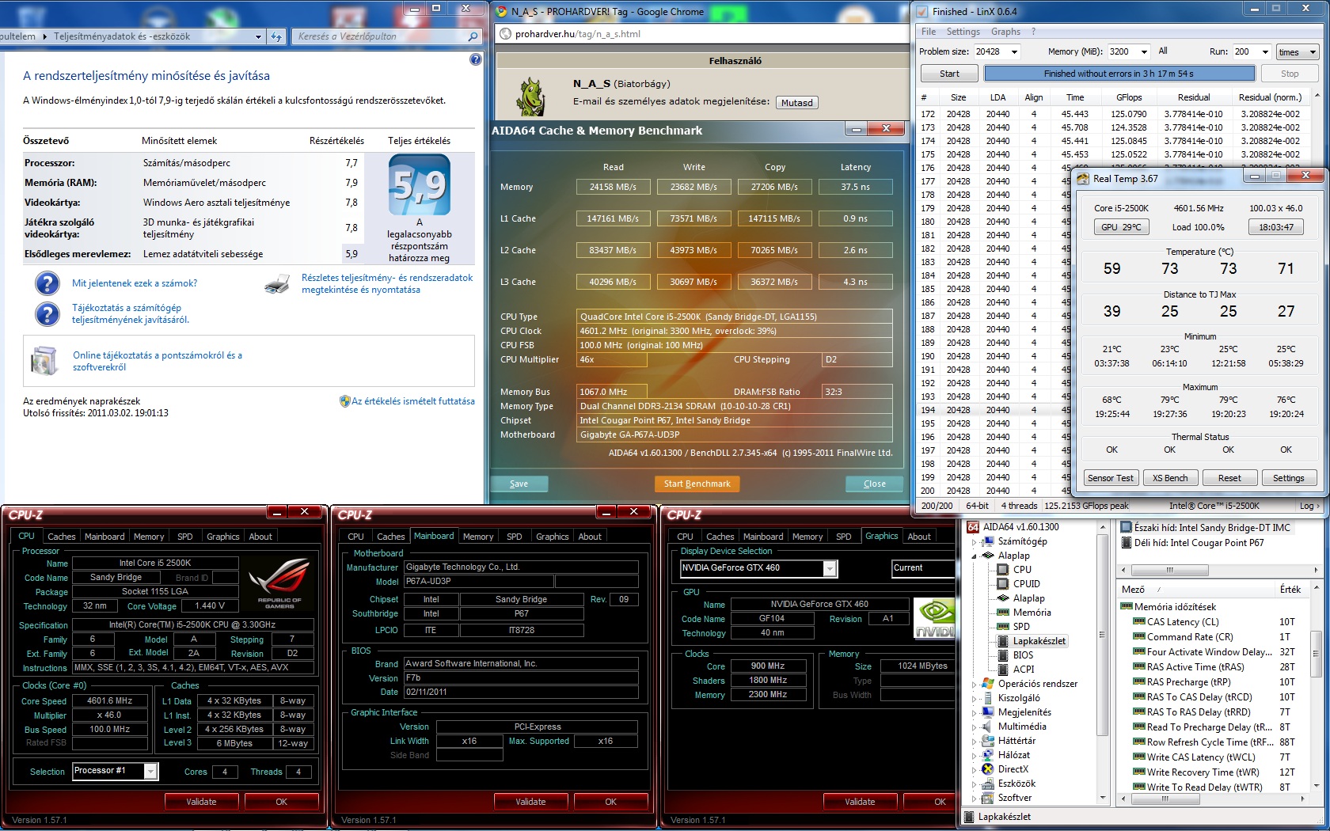This screenshot has width=1330, height=831.
Task: Click the CPUID chip icon in AIDA64 tree
Action: click(x=1002, y=584)
